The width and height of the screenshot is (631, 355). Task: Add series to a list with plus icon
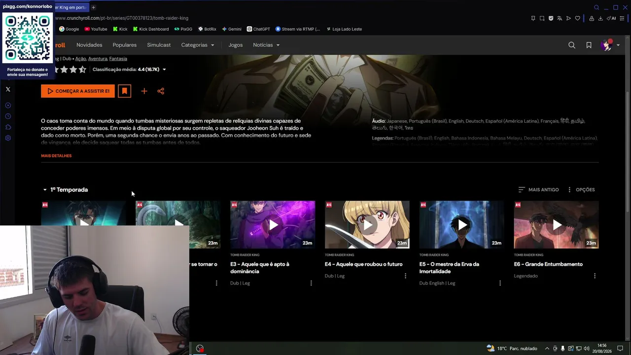[x=144, y=91]
